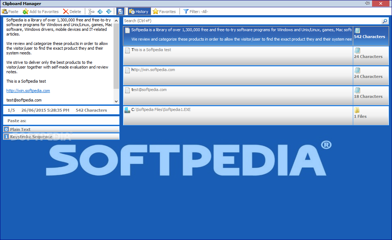Open the http://win.softpedia.com link in preview
This screenshot has width=392, height=240.
28,91
